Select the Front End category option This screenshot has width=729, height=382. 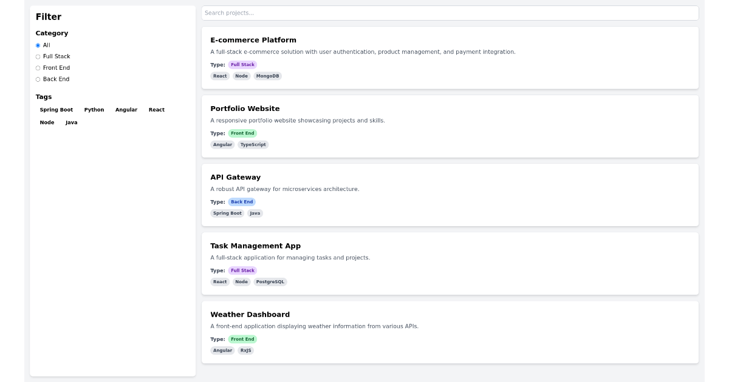click(38, 68)
